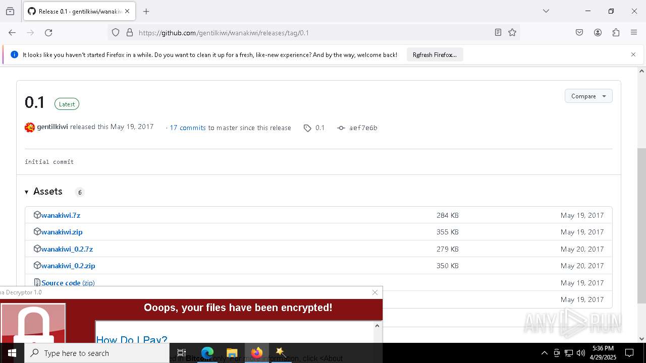This screenshot has width=646, height=363.
Task: Click the List all tabs chevron
Action: [x=546, y=11]
